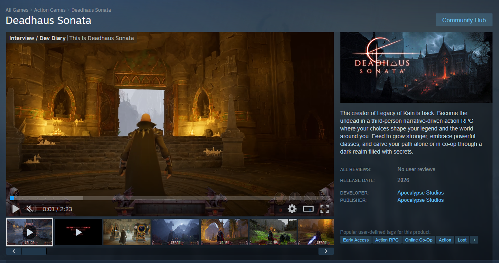Seek along the video progress bar
Viewport: 499px width, 263px height.
170,198
